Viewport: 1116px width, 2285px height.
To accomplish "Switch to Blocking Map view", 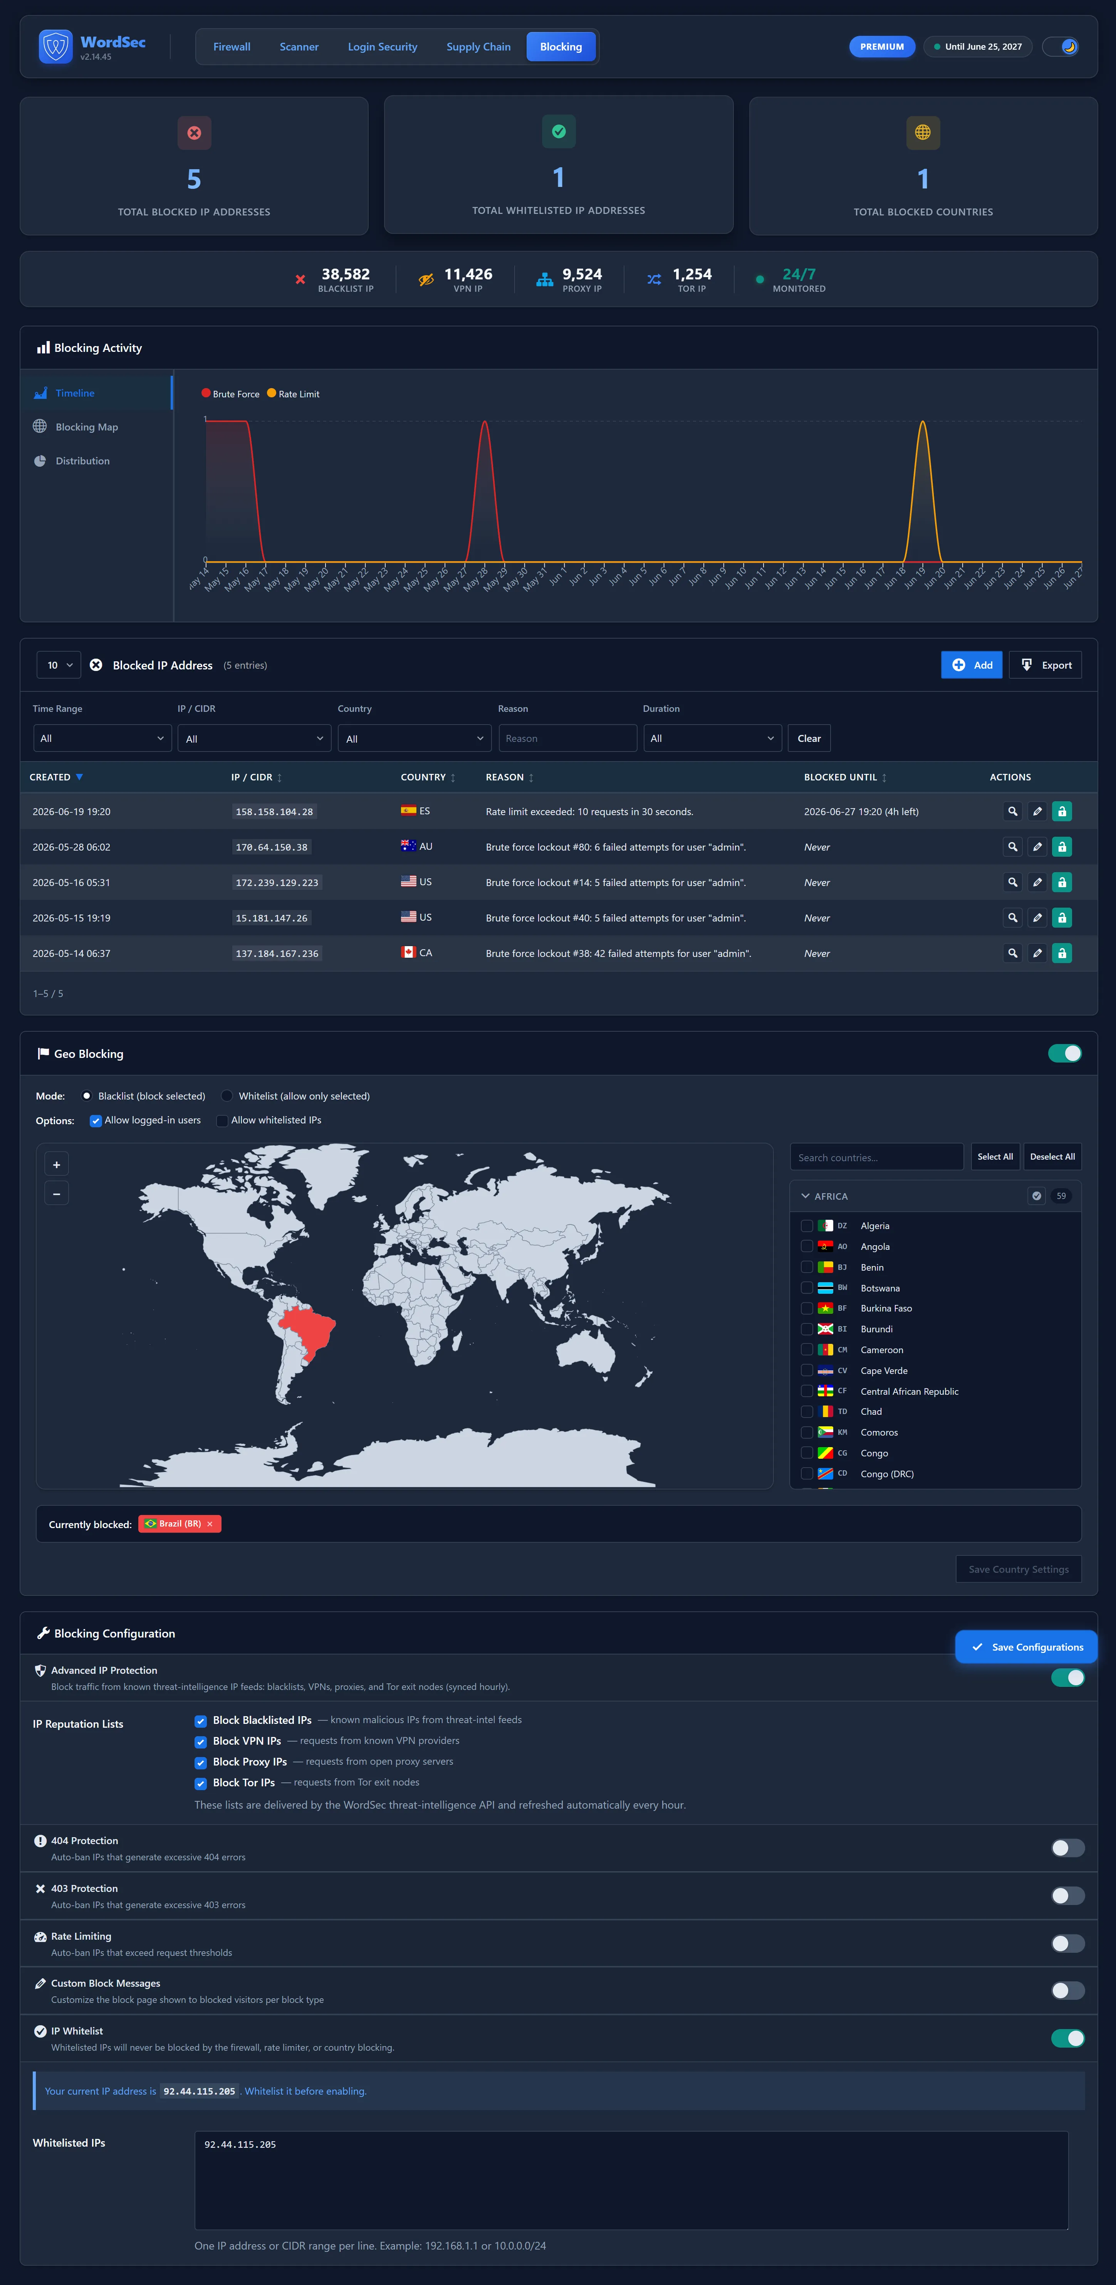I will pyautogui.click(x=87, y=427).
